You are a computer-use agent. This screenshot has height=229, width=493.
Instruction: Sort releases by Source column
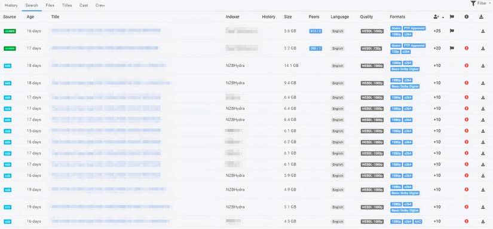click(10, 17)
